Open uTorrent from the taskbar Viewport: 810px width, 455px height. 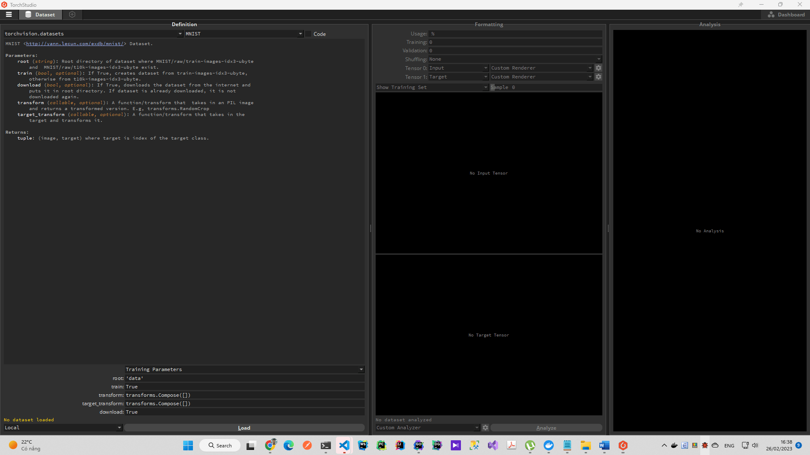point(530,445)
